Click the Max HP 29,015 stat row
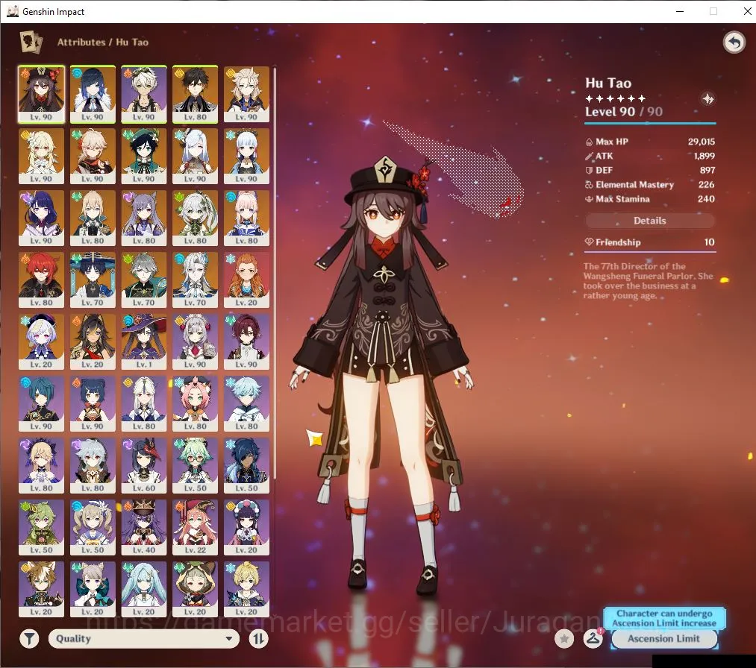This screenshot has width=756, height=668. [650, 142]
